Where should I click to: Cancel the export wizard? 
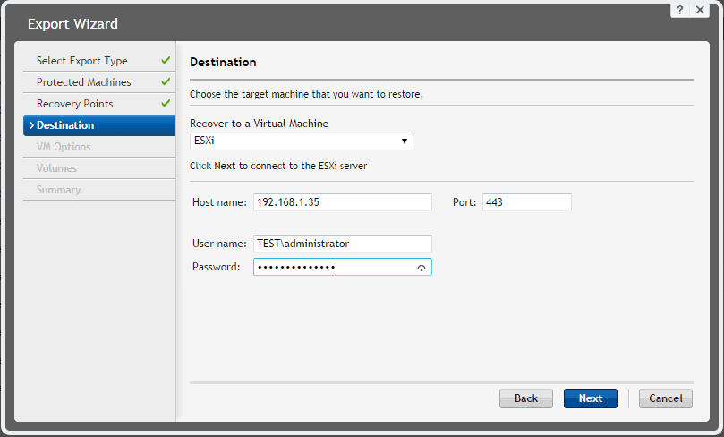665,398
